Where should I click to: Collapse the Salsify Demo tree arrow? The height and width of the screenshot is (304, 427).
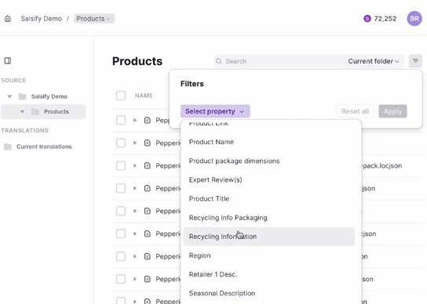(9, 96)
